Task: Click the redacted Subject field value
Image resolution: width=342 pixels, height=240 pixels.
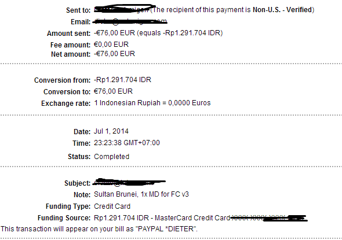Action: 129,182
